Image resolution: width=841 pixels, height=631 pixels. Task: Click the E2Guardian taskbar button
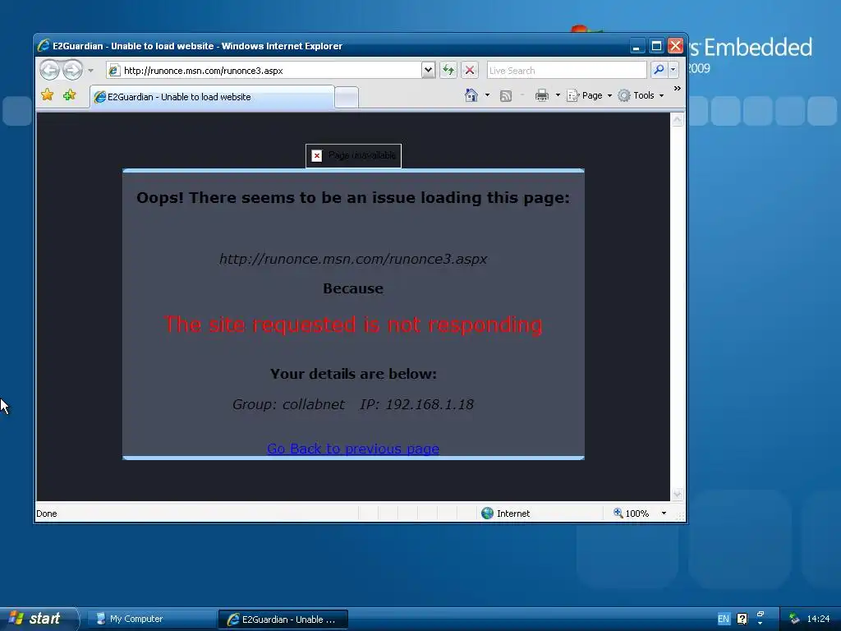[x=283, y=619]
